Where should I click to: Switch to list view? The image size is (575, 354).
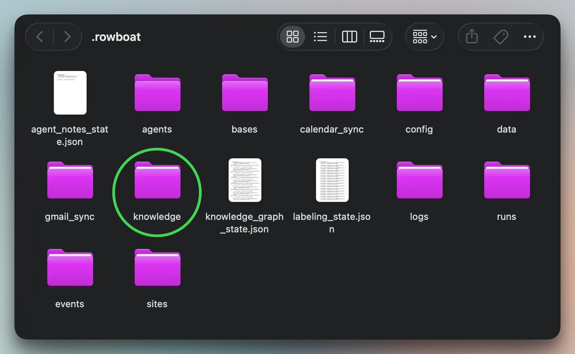(321, 36)
